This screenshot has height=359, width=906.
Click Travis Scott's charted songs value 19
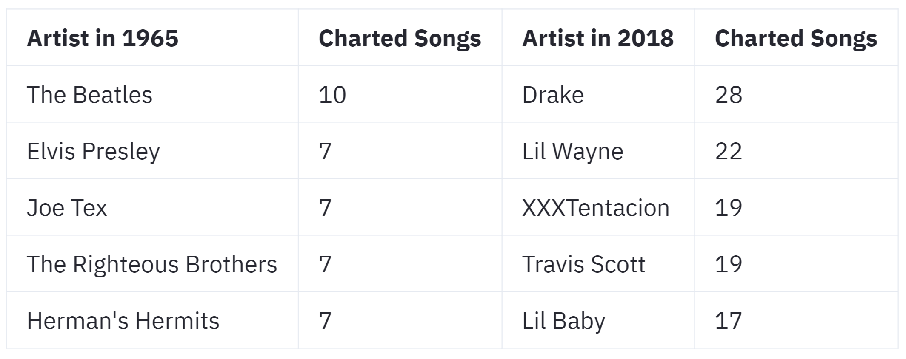click(729, 264)
